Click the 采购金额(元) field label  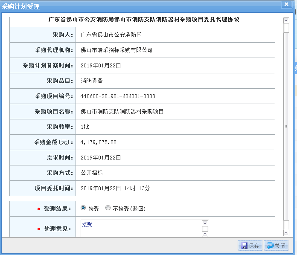pyautogui.click(x=53, y=142)
